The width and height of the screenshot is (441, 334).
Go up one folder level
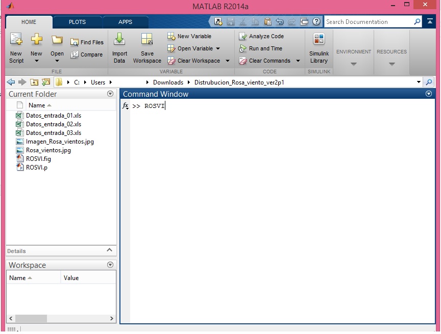pos(34,82)
